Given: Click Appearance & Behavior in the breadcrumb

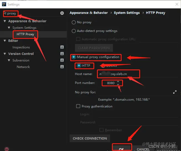Looking at the screenshot, I should pyautogui.click(x=89, y=13).
